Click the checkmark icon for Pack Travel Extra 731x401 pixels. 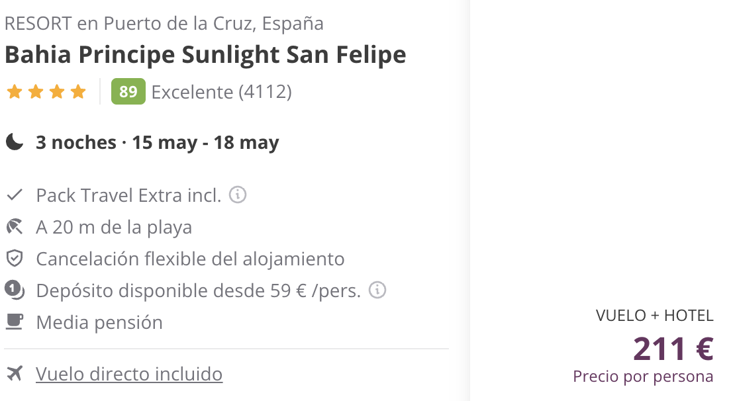click(15, 195)
